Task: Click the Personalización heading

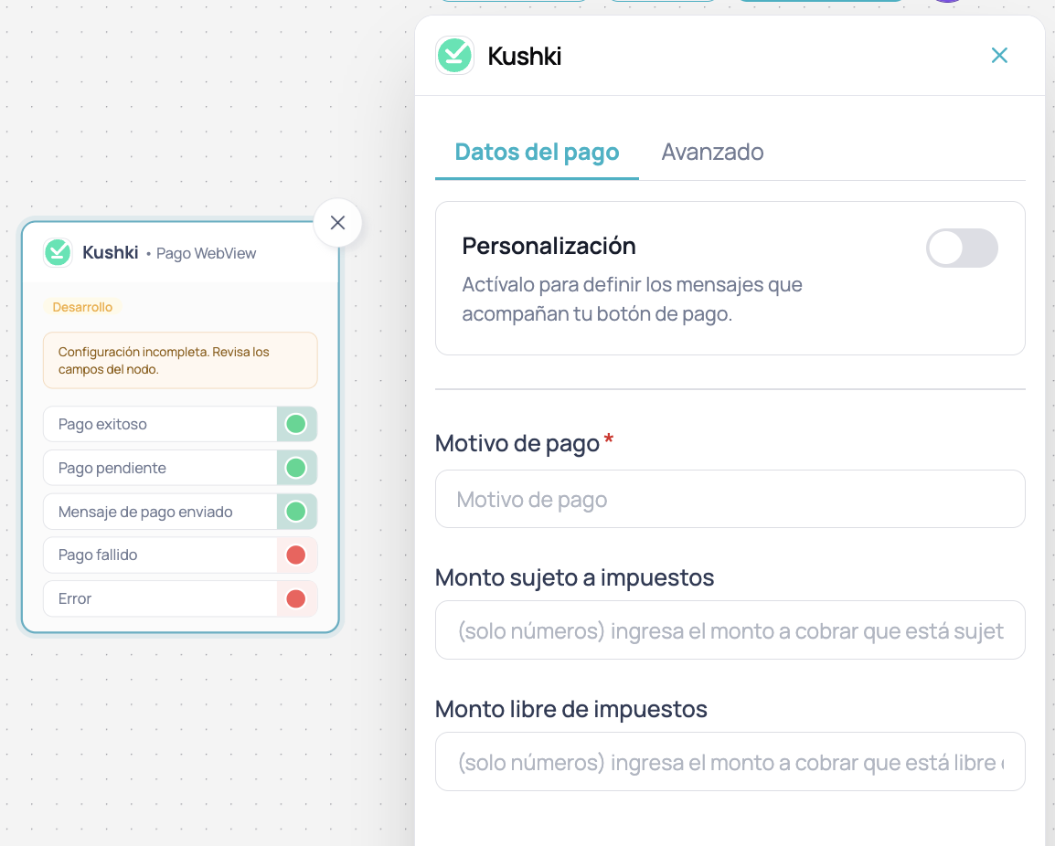Action: (x=549, y=246)
